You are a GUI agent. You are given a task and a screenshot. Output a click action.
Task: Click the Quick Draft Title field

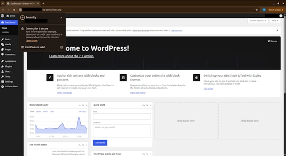click(122, 116)
